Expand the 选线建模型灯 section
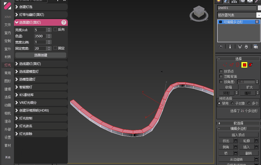This screenshot has width=261, height=165. point(41,72)
